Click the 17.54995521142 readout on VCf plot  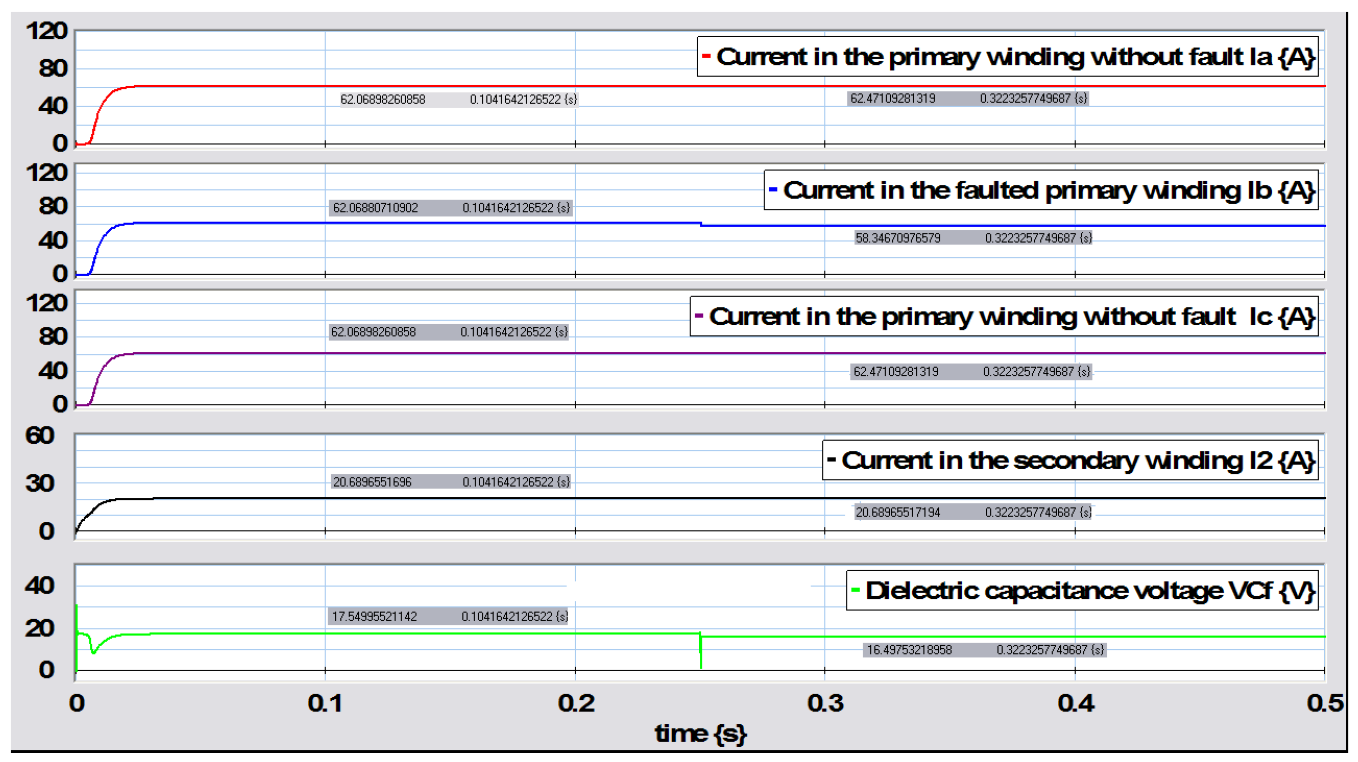coord(374,616)
